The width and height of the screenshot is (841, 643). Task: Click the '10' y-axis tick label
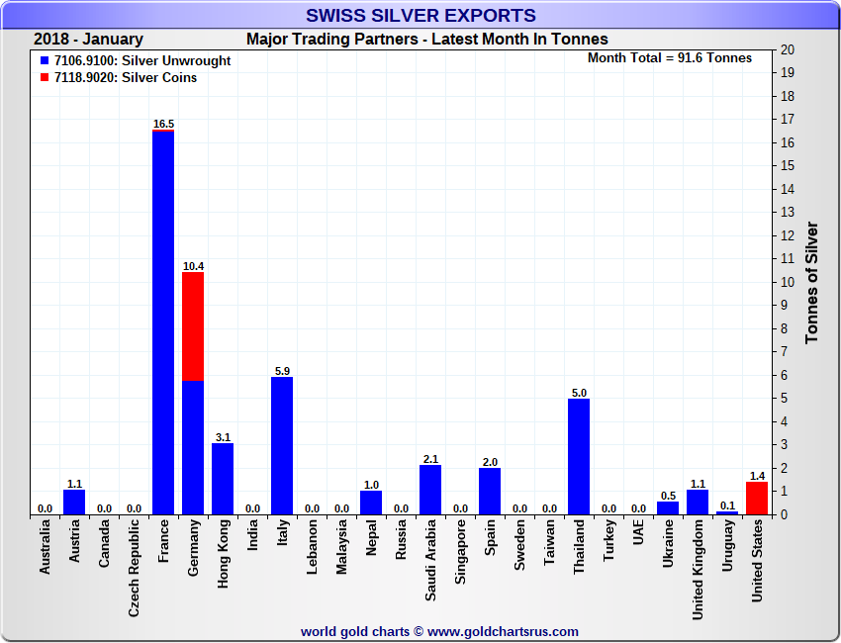(x=788, y=282)
